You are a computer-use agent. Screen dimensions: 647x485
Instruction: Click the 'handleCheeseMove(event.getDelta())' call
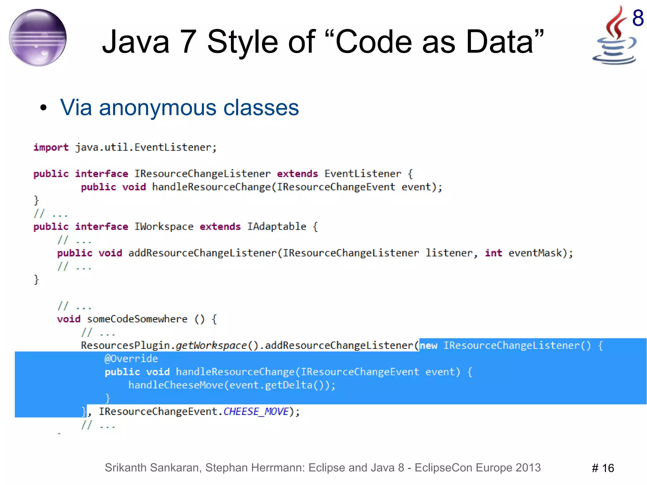click(x=232, y=385)
